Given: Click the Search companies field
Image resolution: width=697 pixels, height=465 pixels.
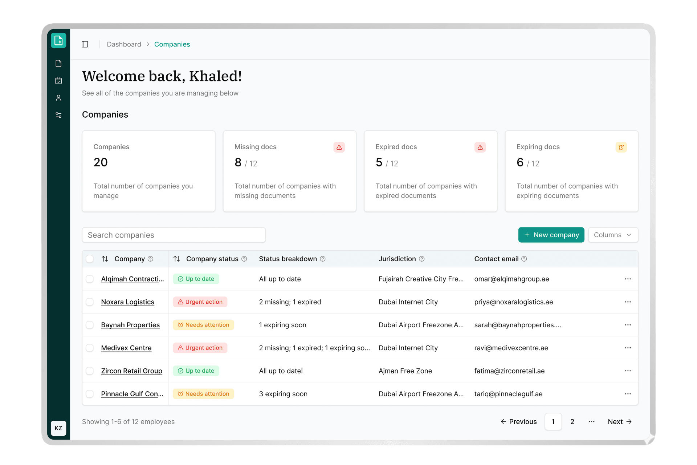Looking at the screenshot, I should point(174,235).
